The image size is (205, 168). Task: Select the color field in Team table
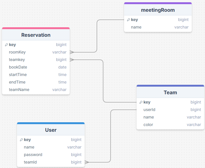(x=170, y=125)
